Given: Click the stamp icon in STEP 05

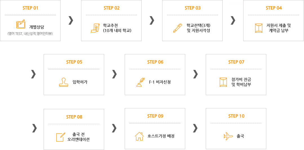Looking at the screenshot, I should pos(63,82).
